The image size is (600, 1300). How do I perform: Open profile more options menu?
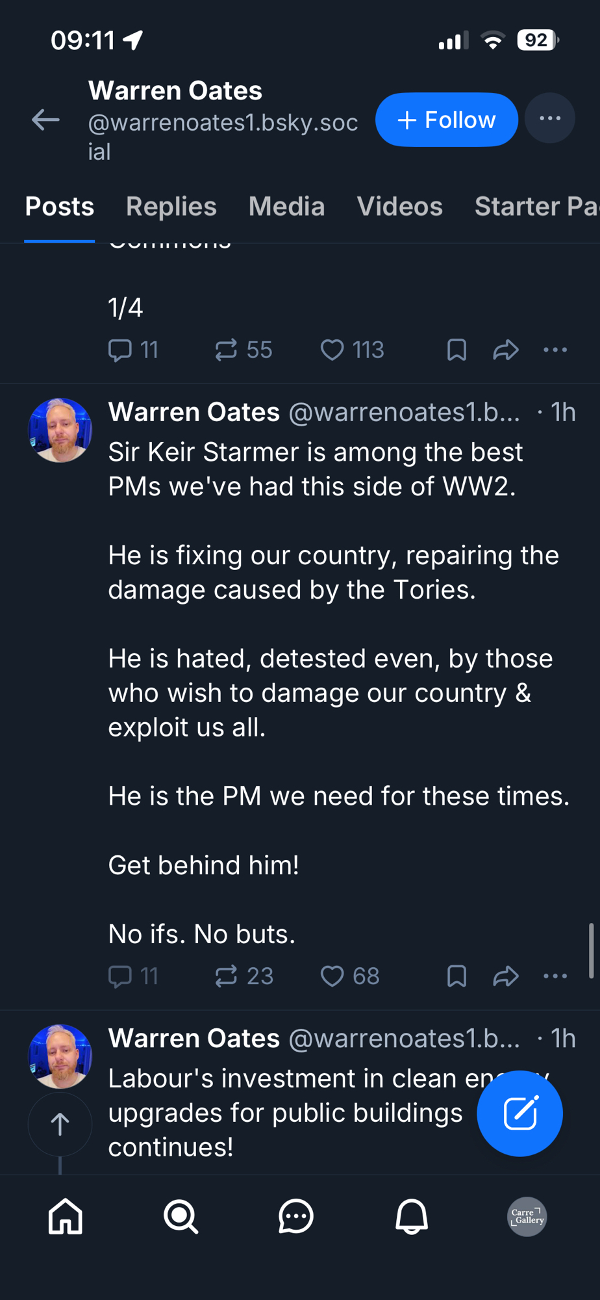click(x=549, y=119)
